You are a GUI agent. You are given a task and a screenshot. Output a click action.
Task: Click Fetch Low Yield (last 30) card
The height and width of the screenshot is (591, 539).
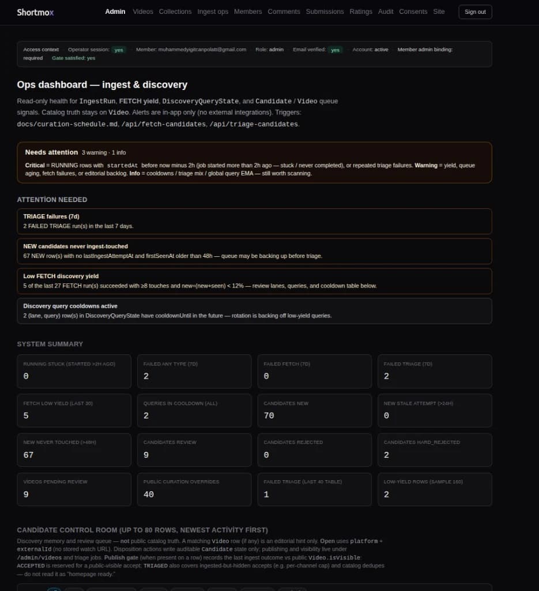[x=74, y=410]
